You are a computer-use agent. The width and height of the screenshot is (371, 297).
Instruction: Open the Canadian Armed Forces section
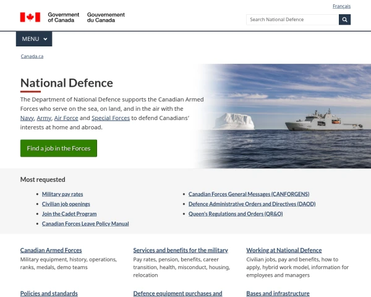coord(51,251)
